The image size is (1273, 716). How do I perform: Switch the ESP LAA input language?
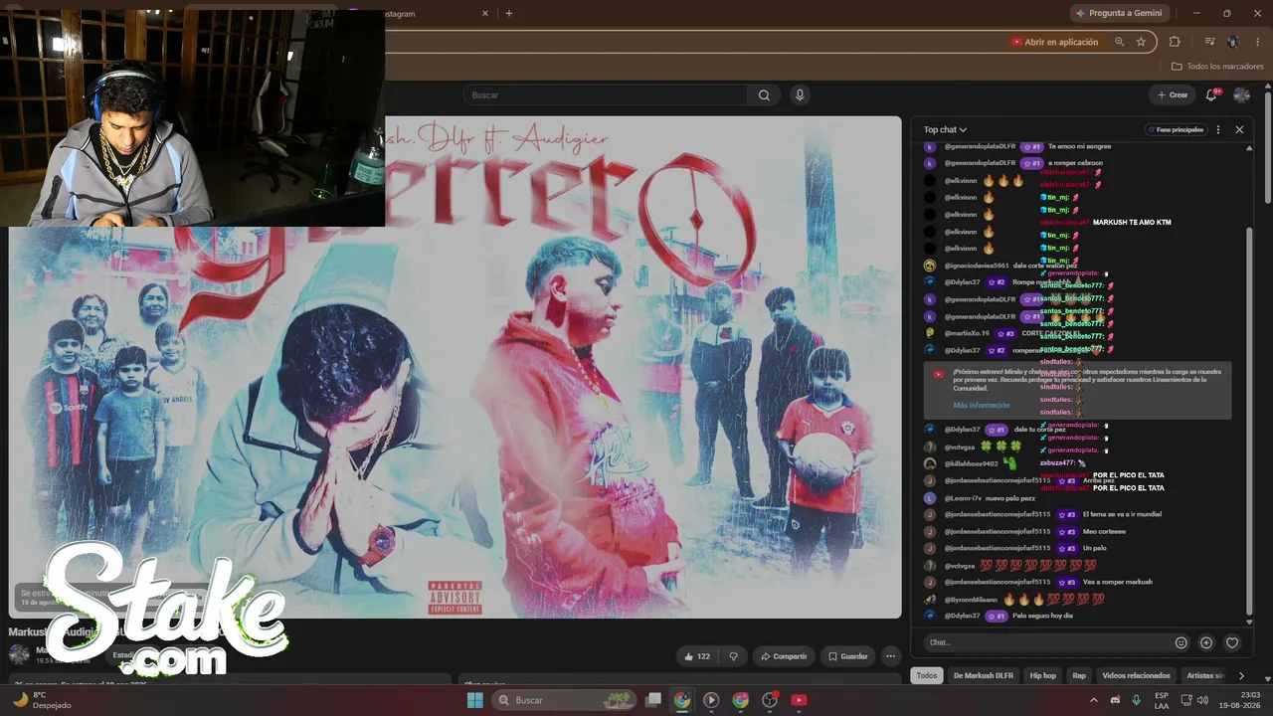[1162, 700]
